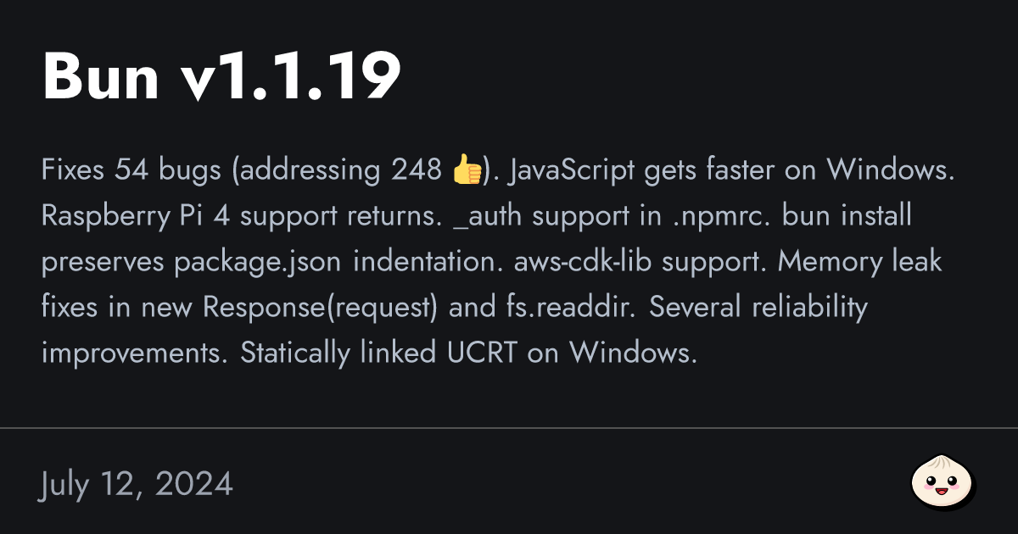Click "new Response(request)" text
The width and height of the screenshot is (1018, 534).
(x=321, y=308)
